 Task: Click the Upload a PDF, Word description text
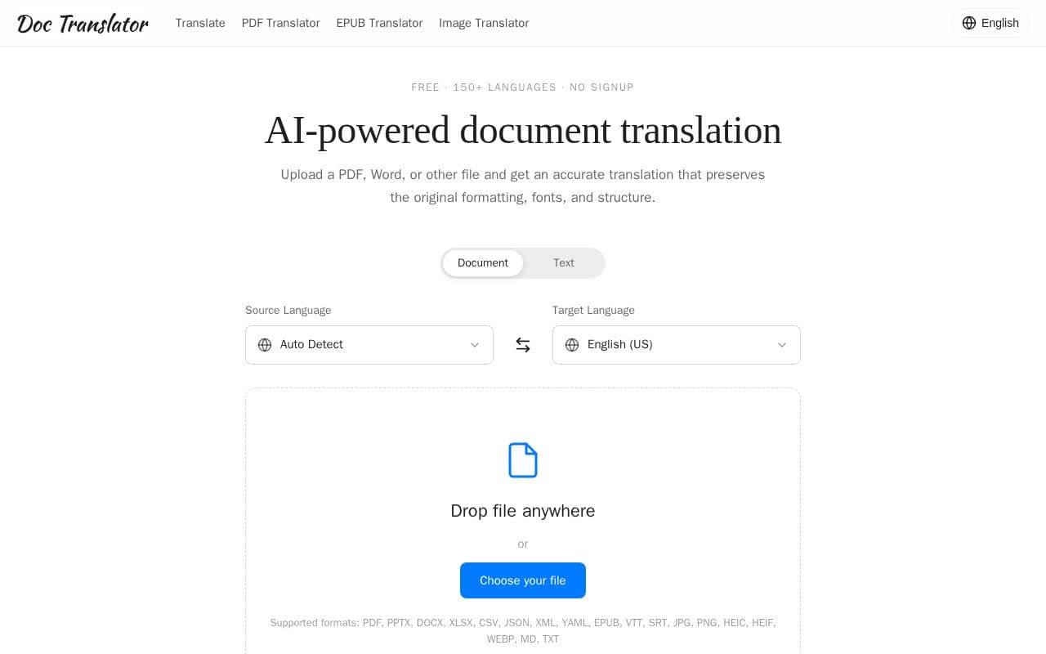click(x=523, y=186)
